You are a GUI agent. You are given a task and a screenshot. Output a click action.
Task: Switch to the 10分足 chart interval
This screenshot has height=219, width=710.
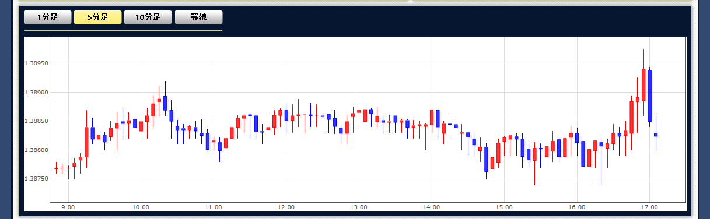tap(148, 17)
